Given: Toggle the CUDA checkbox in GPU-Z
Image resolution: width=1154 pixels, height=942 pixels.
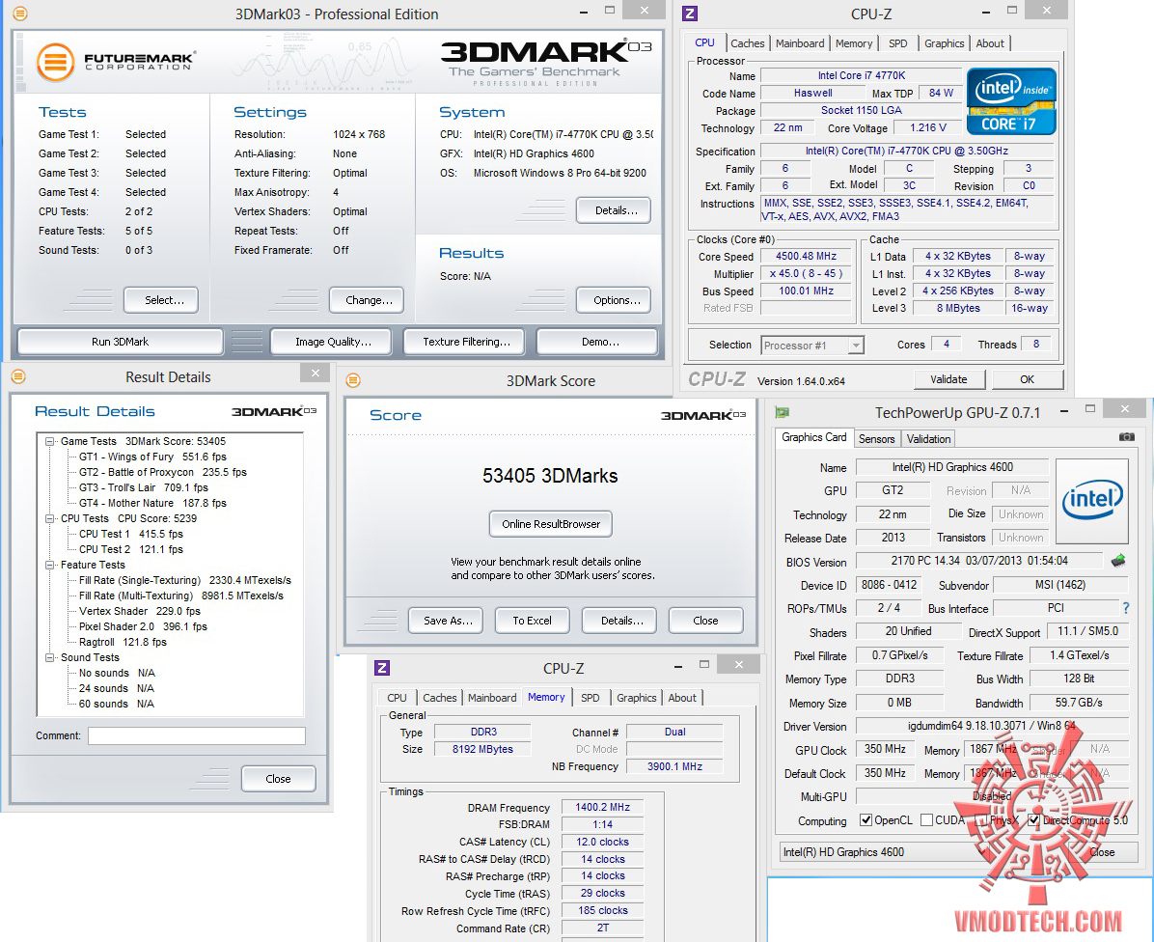Looking at the screenshot, I should pyautogui.click(x=926, y=819).
